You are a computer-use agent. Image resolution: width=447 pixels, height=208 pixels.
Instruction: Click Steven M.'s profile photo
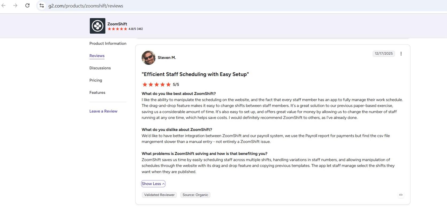click(149, 58)
